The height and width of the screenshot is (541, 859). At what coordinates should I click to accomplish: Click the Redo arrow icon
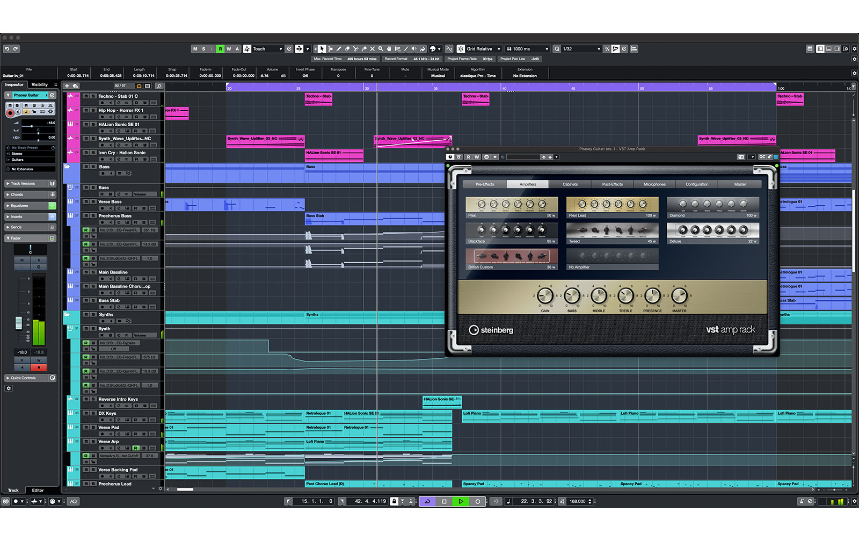click(16, 49)
